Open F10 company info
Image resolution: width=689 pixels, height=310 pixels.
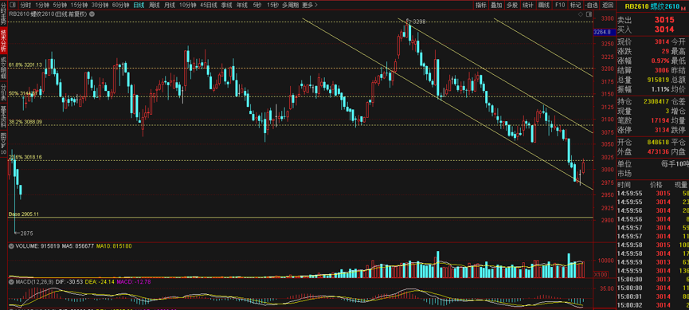[560, 6]
